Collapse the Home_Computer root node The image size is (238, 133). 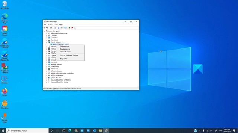(x=44, y=31)
